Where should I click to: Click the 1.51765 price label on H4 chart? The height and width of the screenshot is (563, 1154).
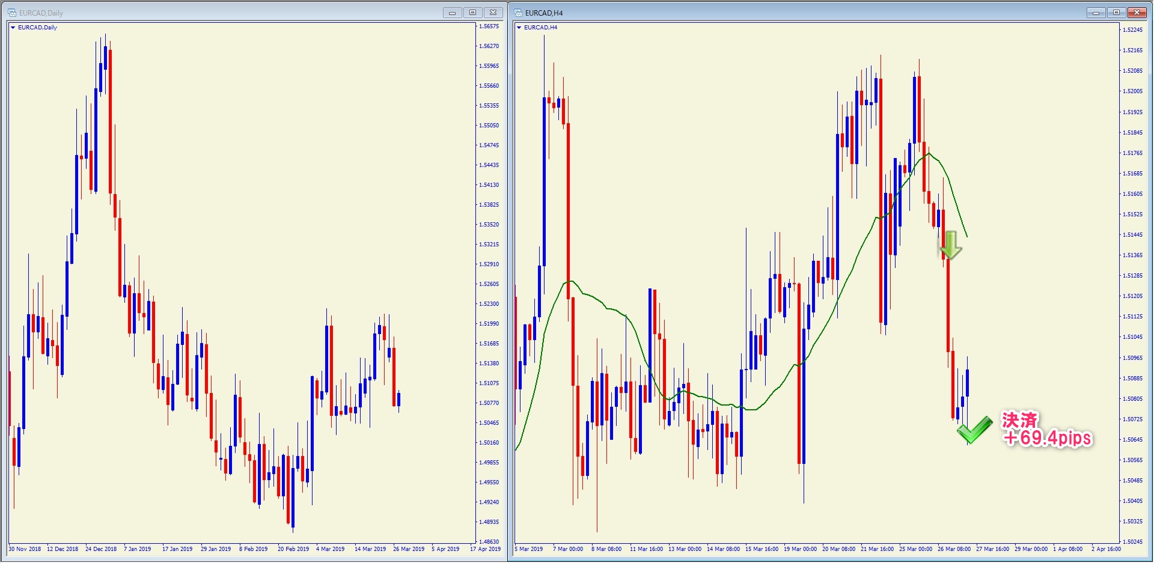pos(1132,153)
